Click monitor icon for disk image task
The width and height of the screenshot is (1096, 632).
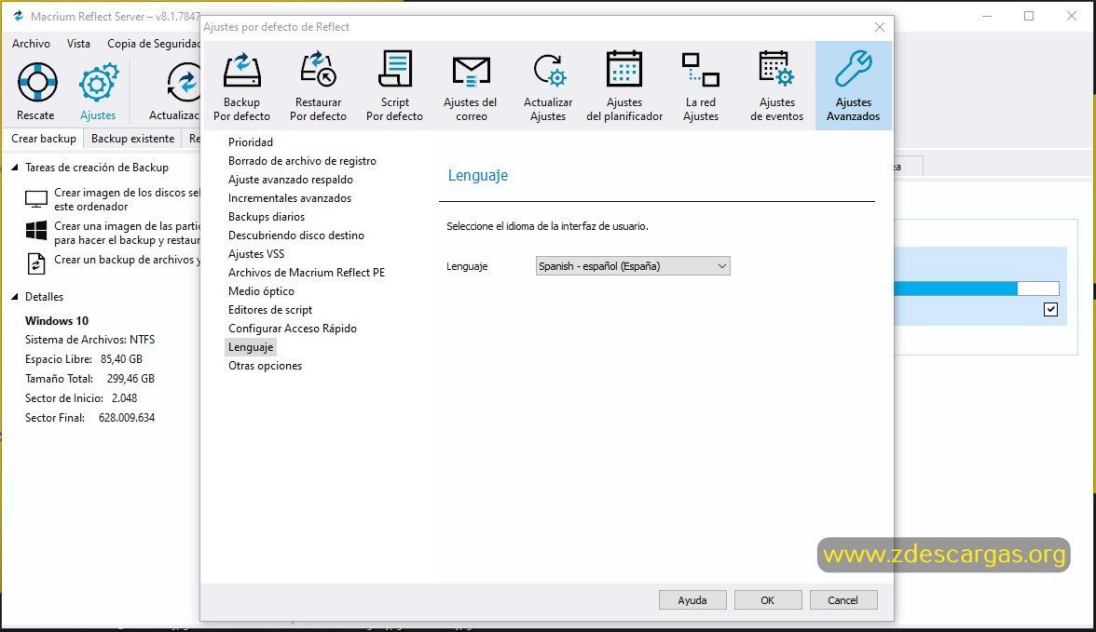[x=36, y=199]
